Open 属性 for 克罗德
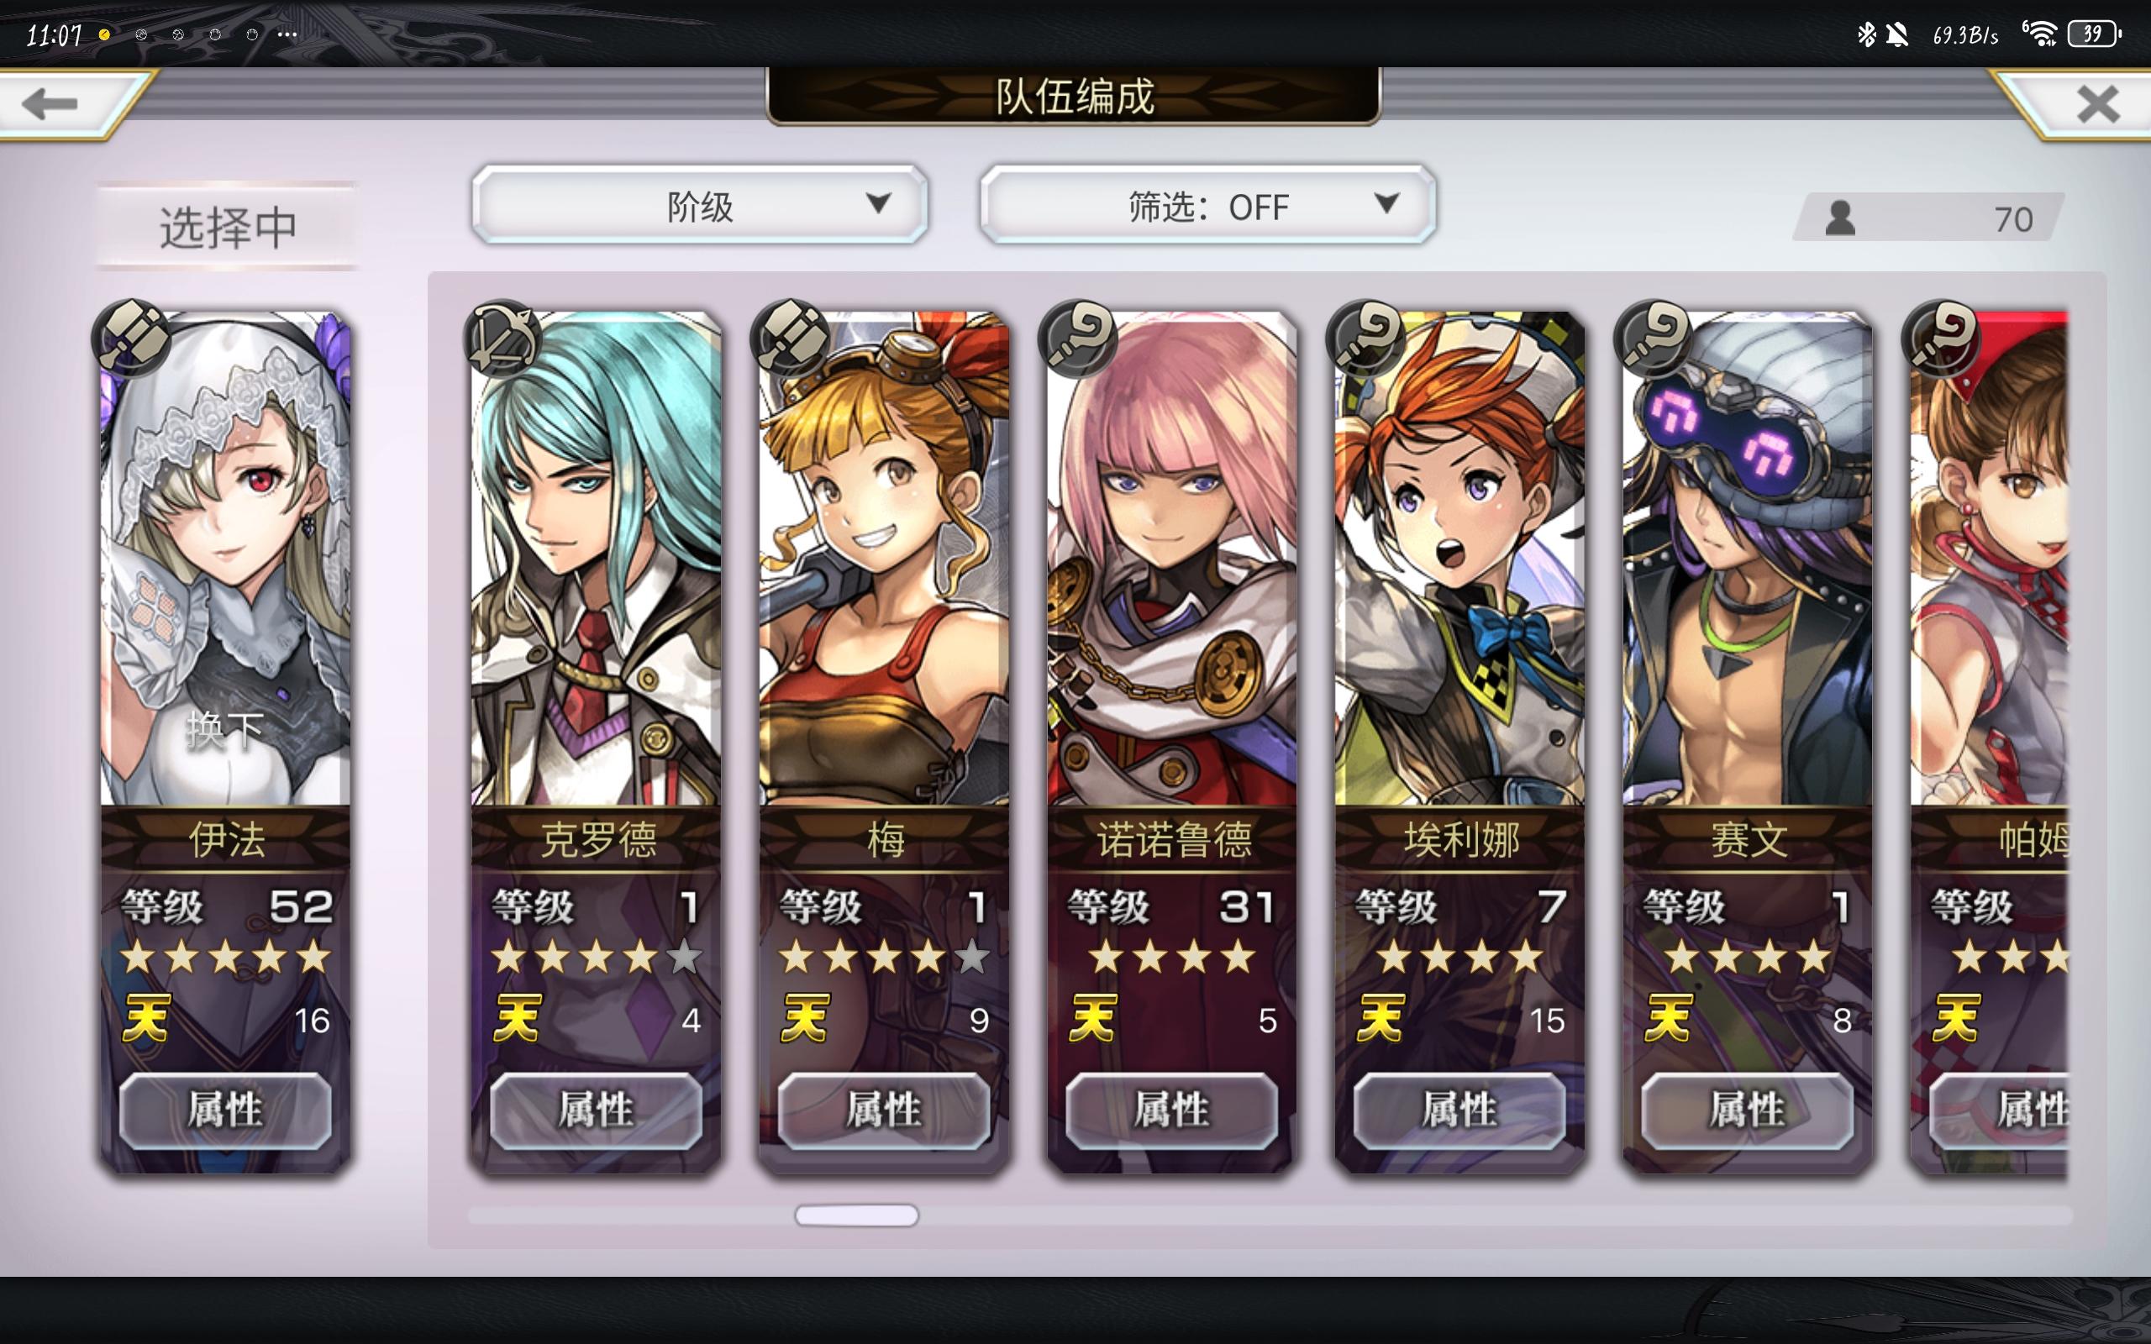Screen dimensions: 2151x1344 [596, 1110]
